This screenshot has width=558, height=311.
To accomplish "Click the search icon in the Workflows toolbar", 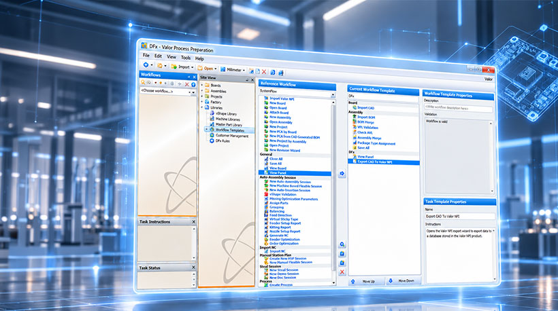I will click(143, 82).
